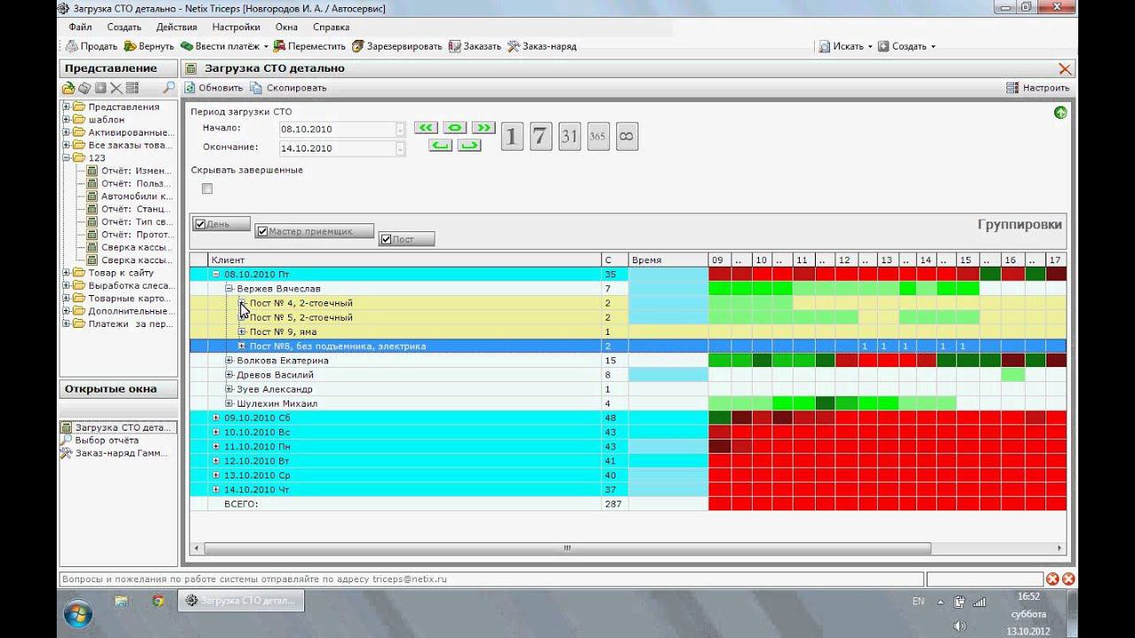Screen dimensions: 1135x638
Task: Click the green double-right arrow period button
Action: click(483, 128)
